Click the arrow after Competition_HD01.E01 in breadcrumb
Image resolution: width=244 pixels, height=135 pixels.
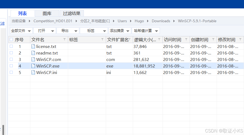(x=76, y=21)
